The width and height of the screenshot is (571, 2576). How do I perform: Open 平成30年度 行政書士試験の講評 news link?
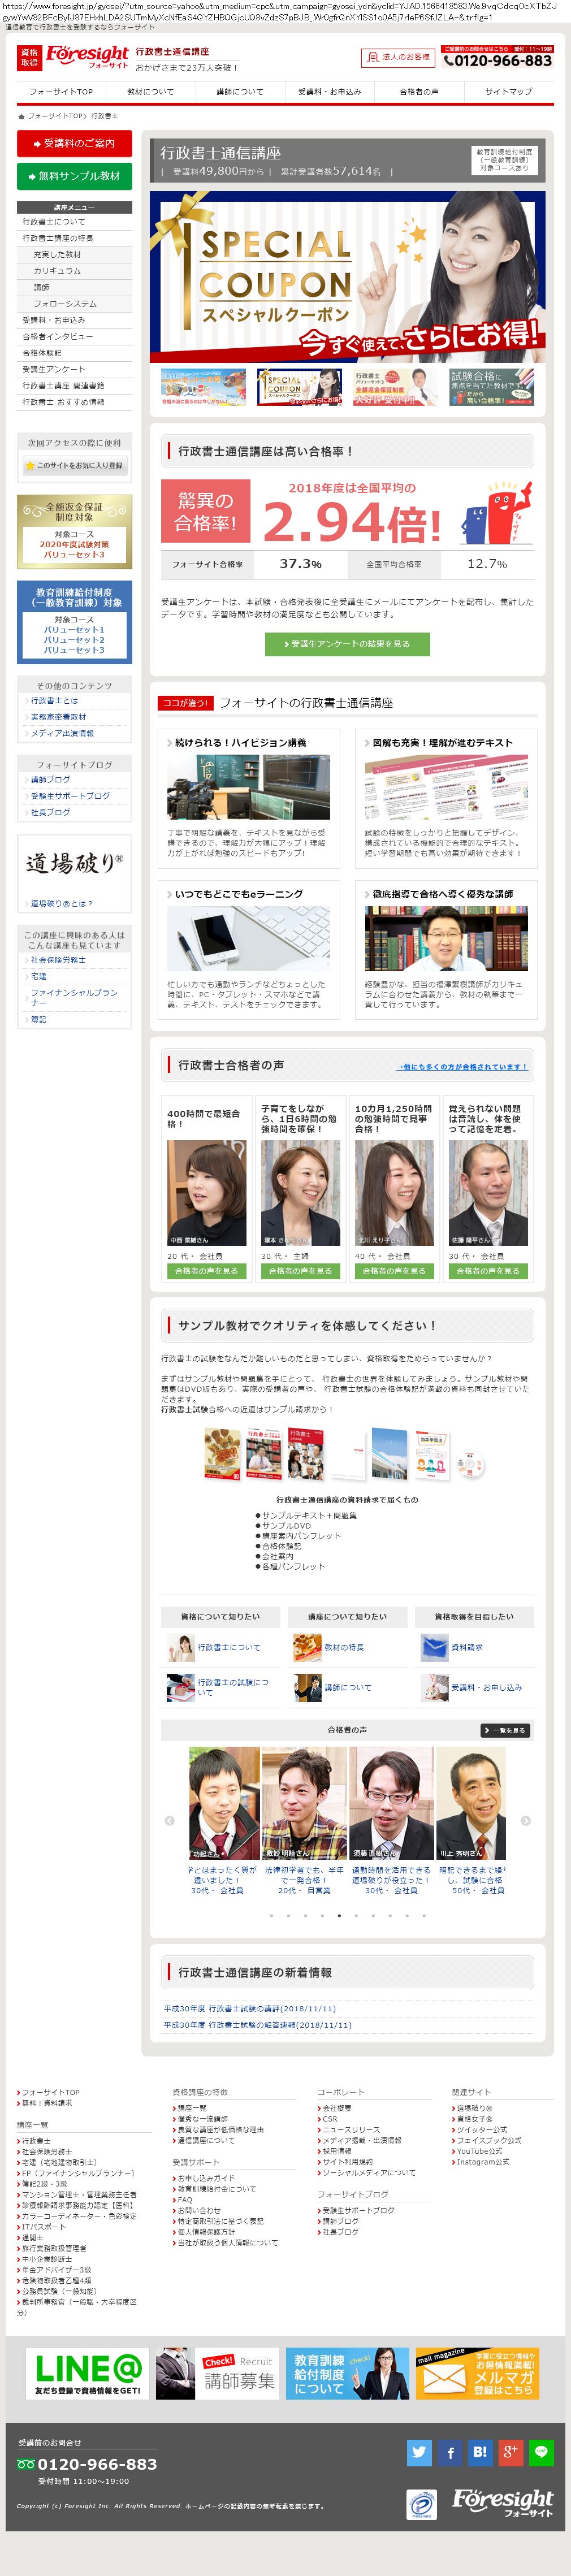250,2008
